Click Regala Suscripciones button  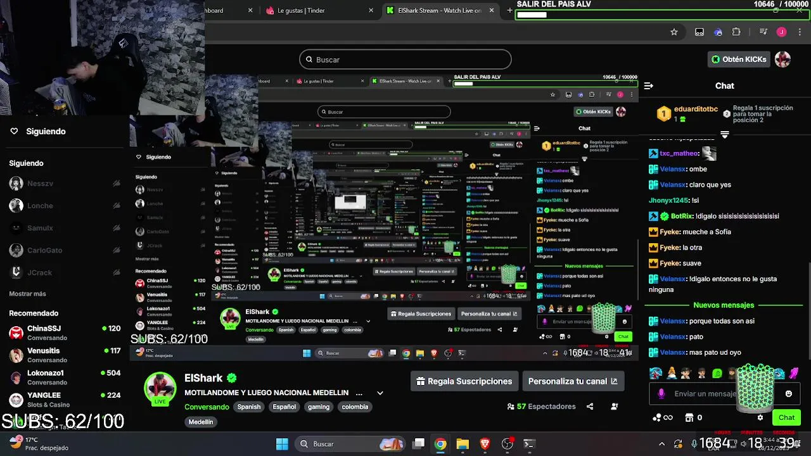click(x=464, y=381)
